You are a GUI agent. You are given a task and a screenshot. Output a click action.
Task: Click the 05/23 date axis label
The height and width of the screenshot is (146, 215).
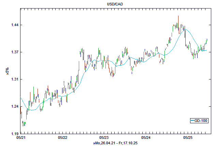coord(104,138)
